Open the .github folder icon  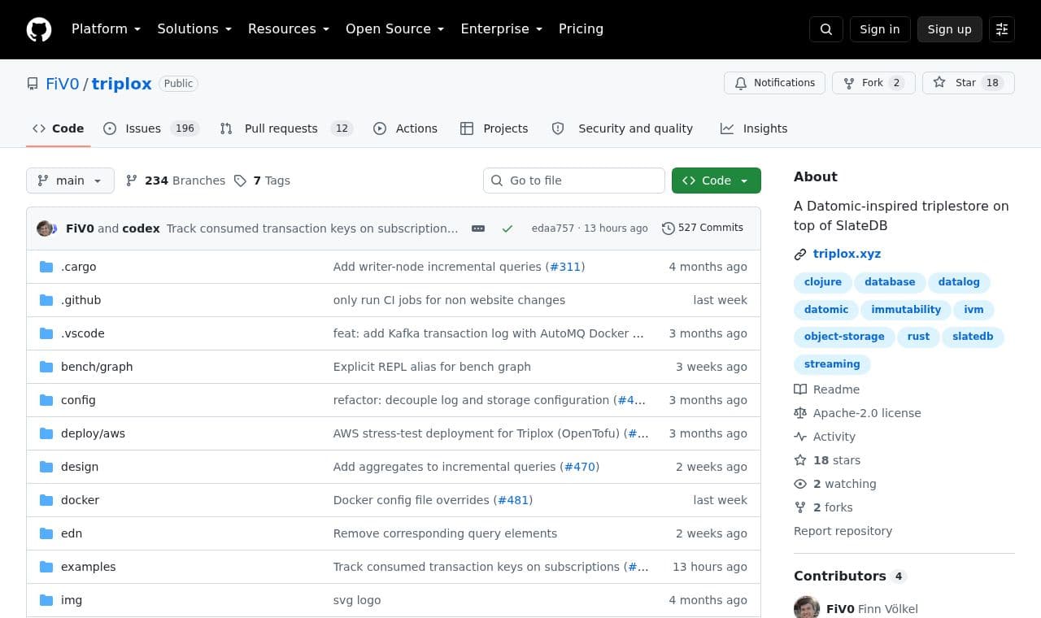[46, 300]
